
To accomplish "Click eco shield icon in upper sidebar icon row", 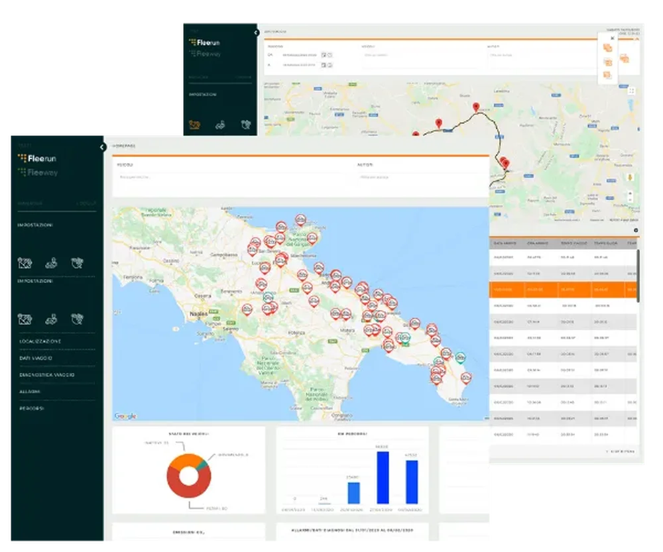I will (78, 263).
